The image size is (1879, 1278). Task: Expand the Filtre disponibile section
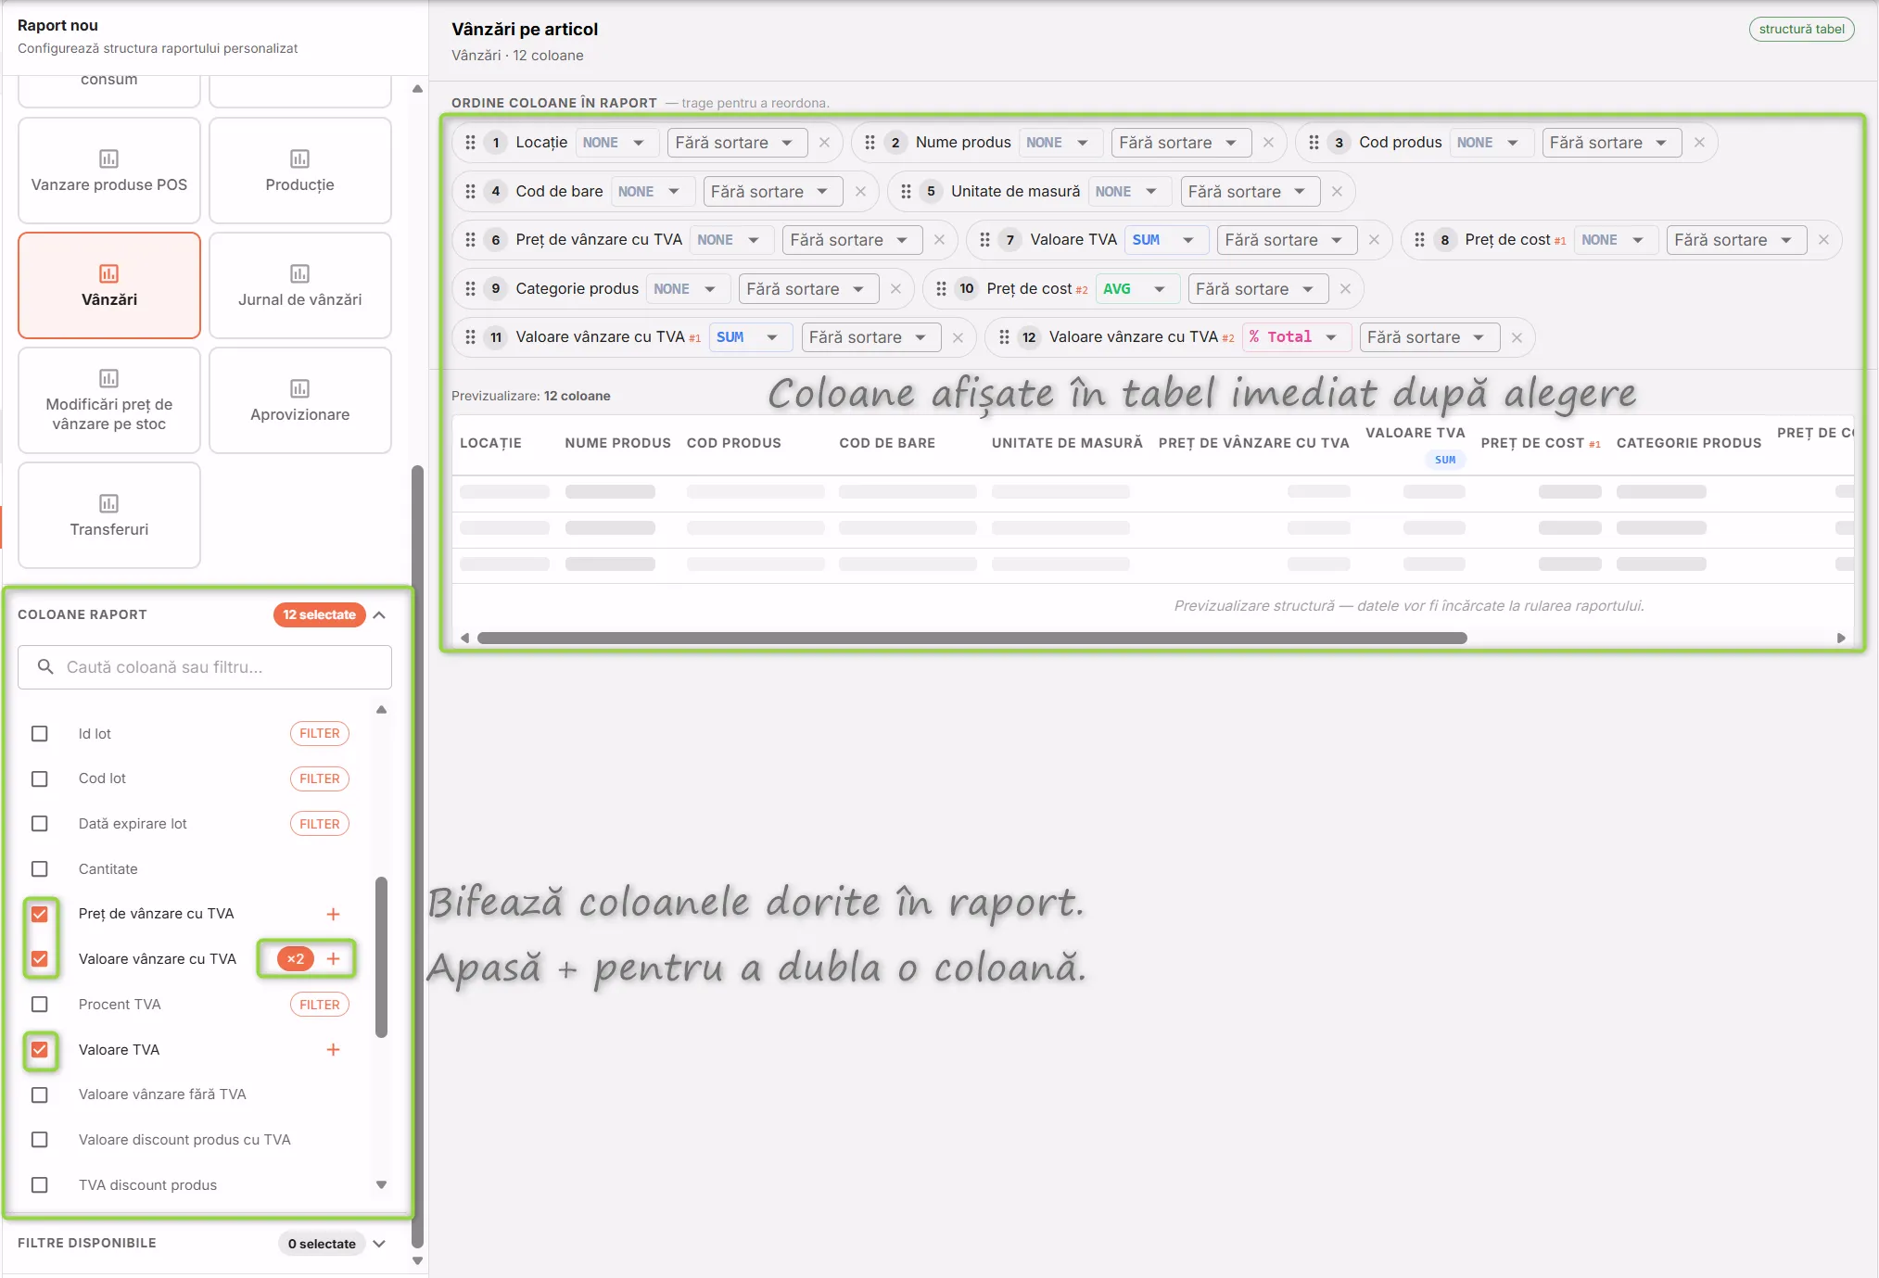(379, 1244)
